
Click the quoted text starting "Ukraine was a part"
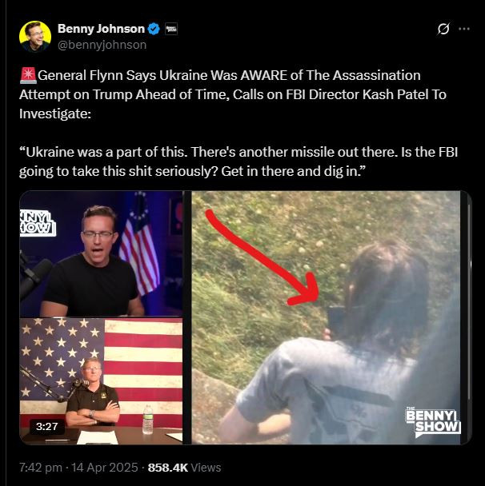pos(232,159)
